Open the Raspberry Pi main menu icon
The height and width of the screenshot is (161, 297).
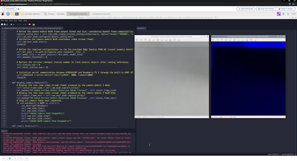(3, 14)
